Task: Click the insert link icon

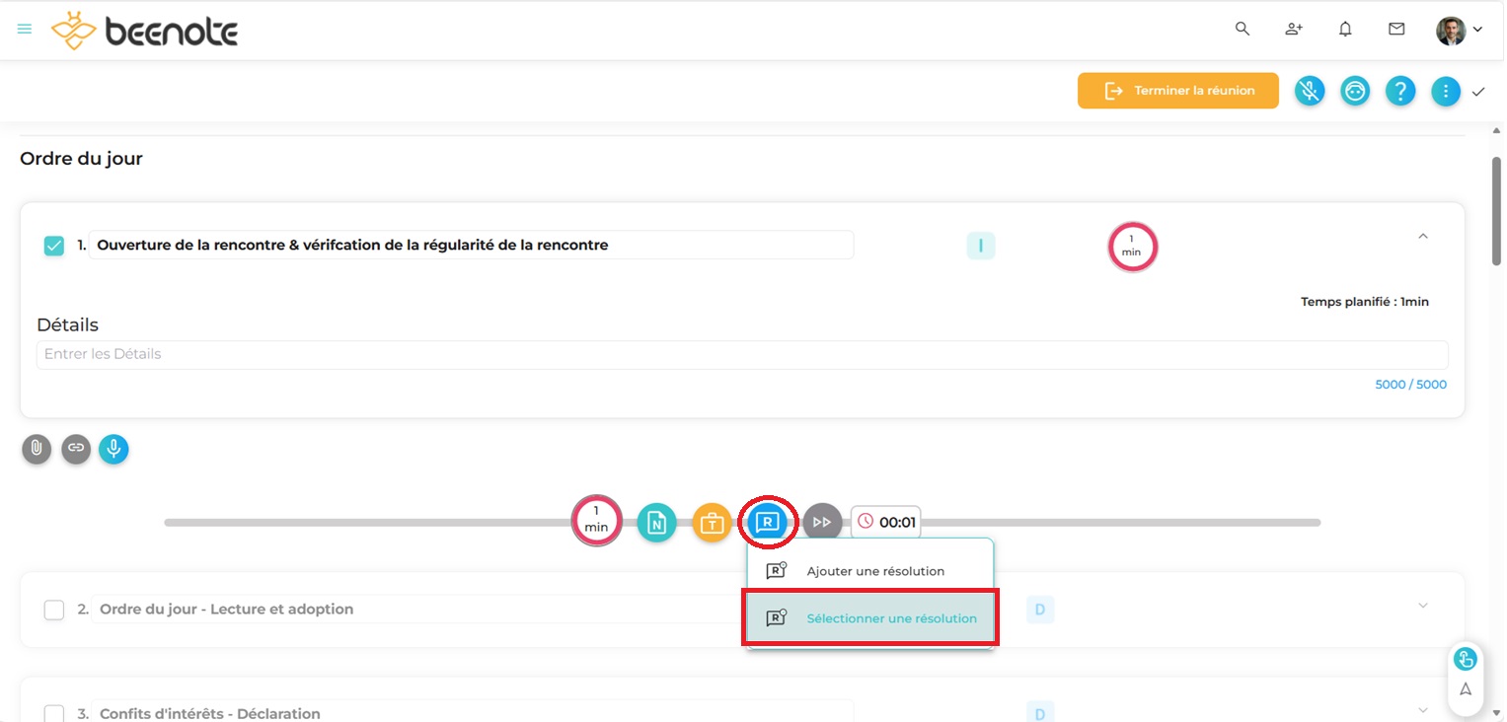Action: pos(76,450)
